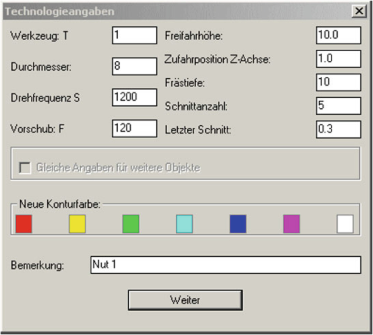Select the Drehfrequenz S field with 1200
Image resolution: width=373 pixels, height=335 pixels.
[x=134, y=97]
